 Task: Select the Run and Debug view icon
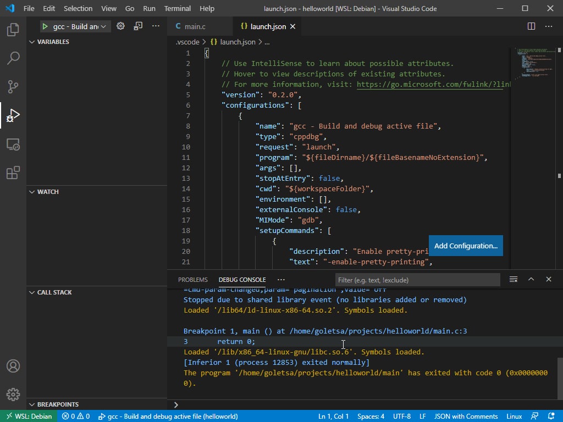pos(13,115)
